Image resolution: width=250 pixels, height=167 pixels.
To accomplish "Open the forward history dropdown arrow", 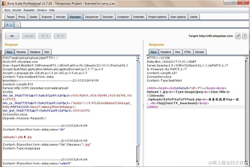I will pyautogui.click(x=63, y=36).
